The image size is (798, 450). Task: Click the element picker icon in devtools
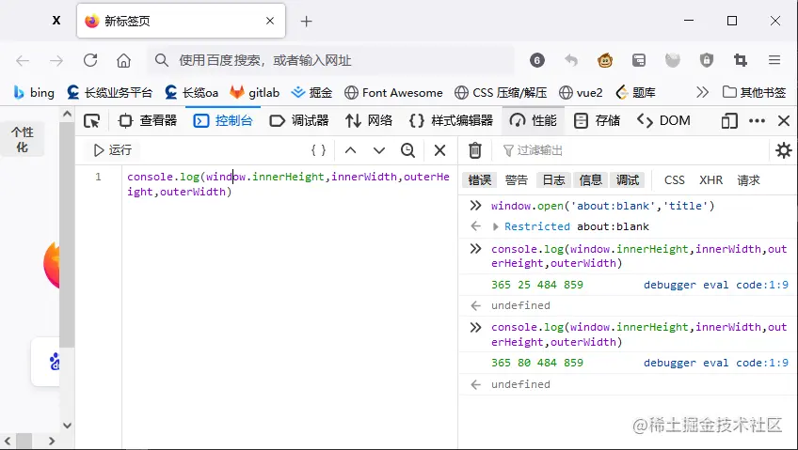tap(91, 121)
